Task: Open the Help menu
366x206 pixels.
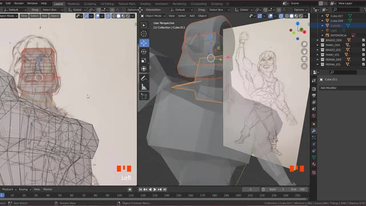Action: pos(44,3)
